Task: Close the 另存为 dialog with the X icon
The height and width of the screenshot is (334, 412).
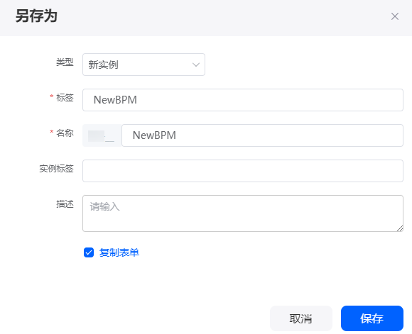Action: [x=395, y=16]
